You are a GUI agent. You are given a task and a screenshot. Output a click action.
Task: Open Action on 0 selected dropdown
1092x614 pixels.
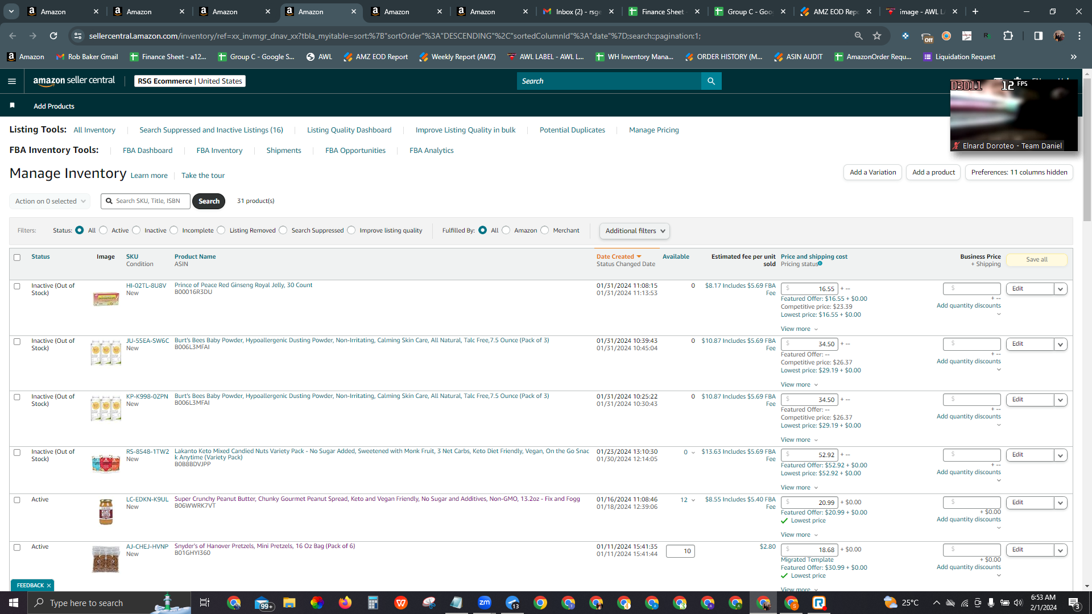(x=49, y=201)
